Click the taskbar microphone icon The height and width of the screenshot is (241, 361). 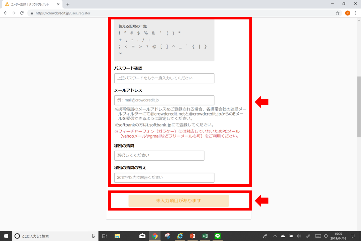click(x=93, y=236)
